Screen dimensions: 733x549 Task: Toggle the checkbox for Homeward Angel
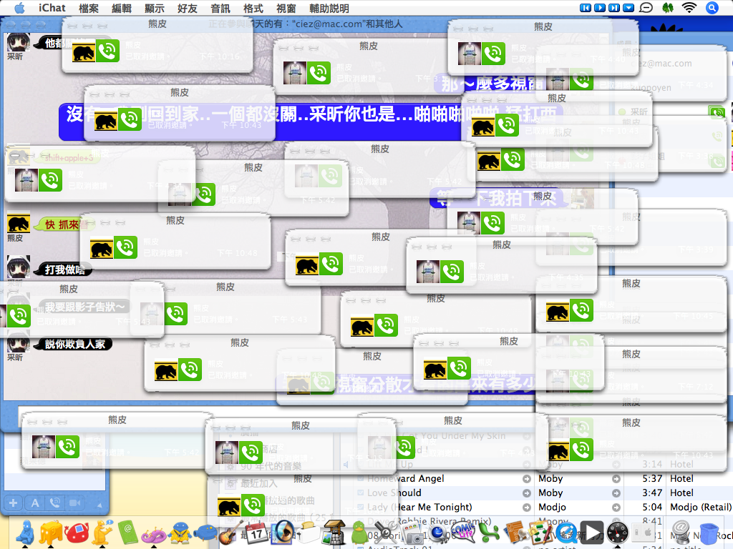pos(361,478)
